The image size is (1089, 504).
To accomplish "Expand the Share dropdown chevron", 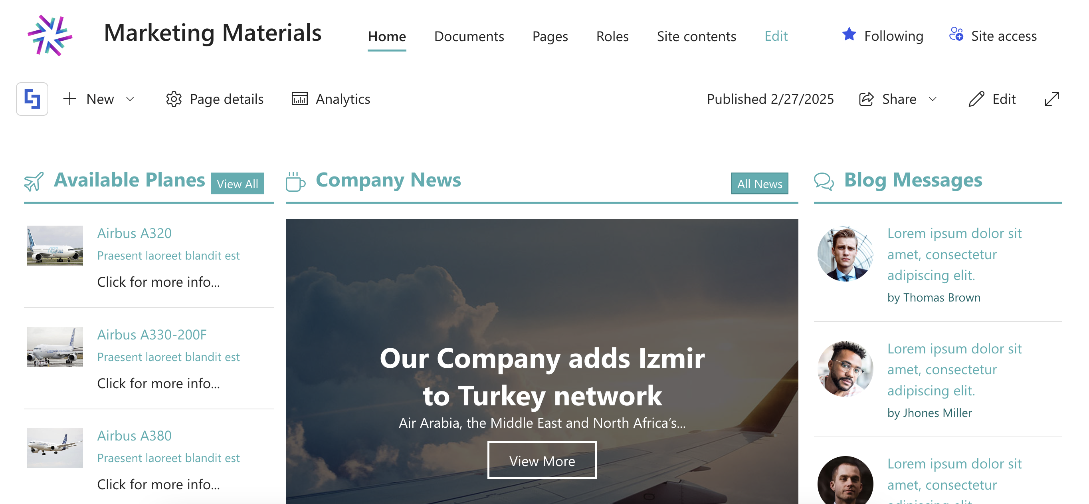I will 933,99.
